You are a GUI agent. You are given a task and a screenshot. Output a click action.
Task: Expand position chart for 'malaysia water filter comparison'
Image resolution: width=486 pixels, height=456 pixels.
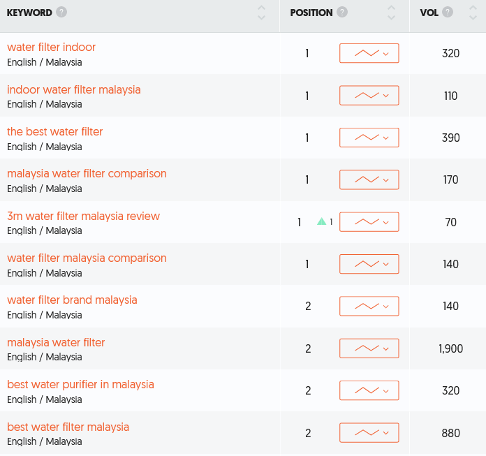tap(369, 179)
